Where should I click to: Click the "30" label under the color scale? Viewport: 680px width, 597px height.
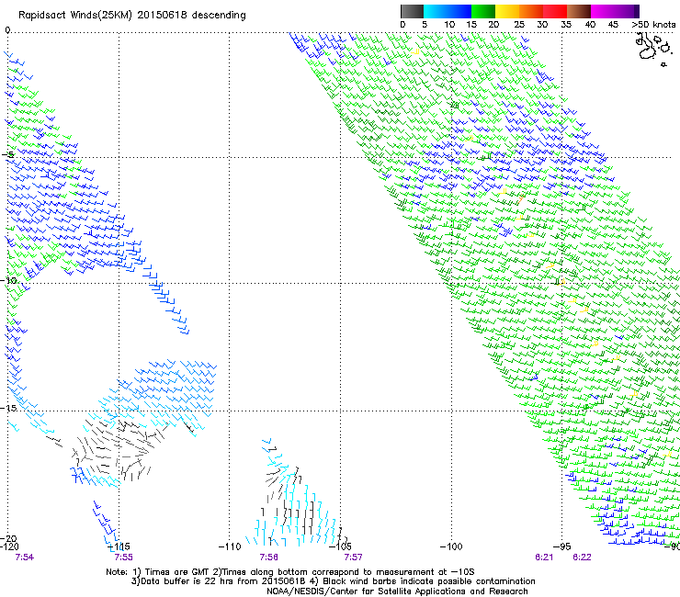[x=542, y=25]
